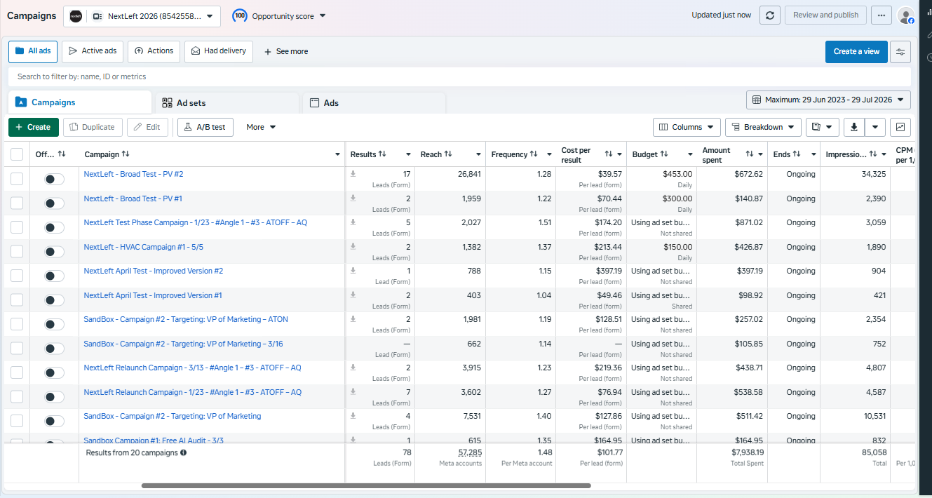Sort by Frequency arrows icon
This screenshot has height=498, width=932.
click(534, 154)
